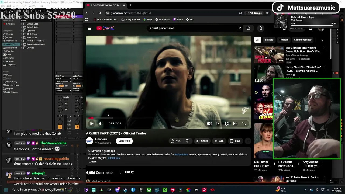Image resolution: width=345 pixels, height=194 pixels.
Task: Go back in the browser
Action: 87,13
